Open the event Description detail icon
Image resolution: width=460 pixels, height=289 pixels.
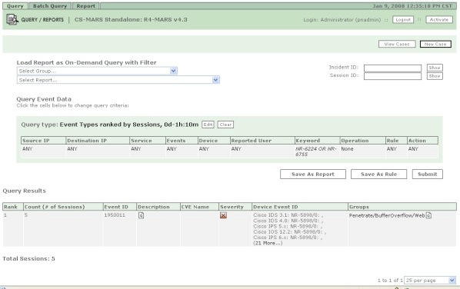(141, 215)
